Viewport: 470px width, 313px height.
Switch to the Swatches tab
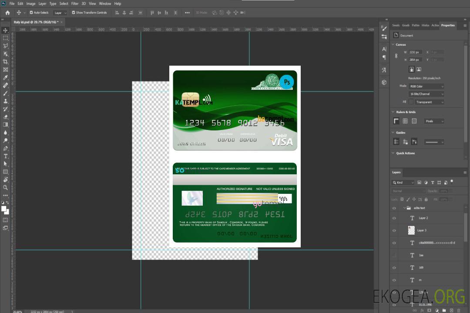click(x=396, y=25)
